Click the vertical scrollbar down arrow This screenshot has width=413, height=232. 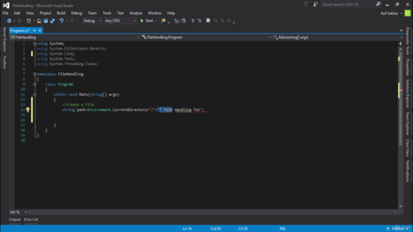(400, 206)
